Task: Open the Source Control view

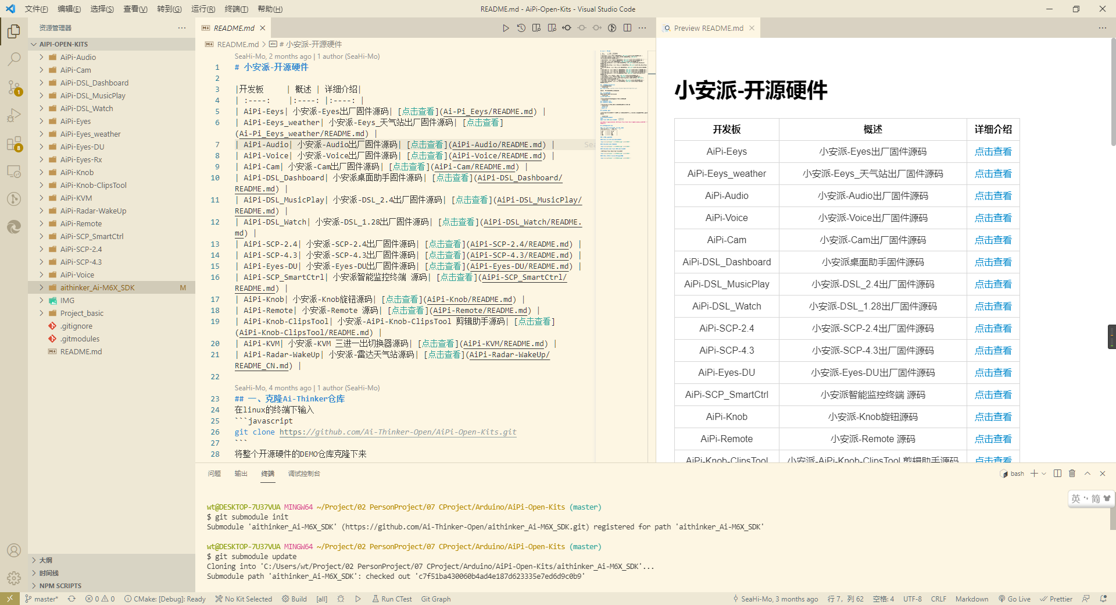Action: 14,87
